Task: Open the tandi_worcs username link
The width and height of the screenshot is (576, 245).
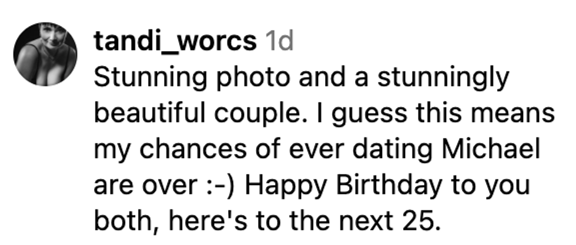Action: [175, 42]
